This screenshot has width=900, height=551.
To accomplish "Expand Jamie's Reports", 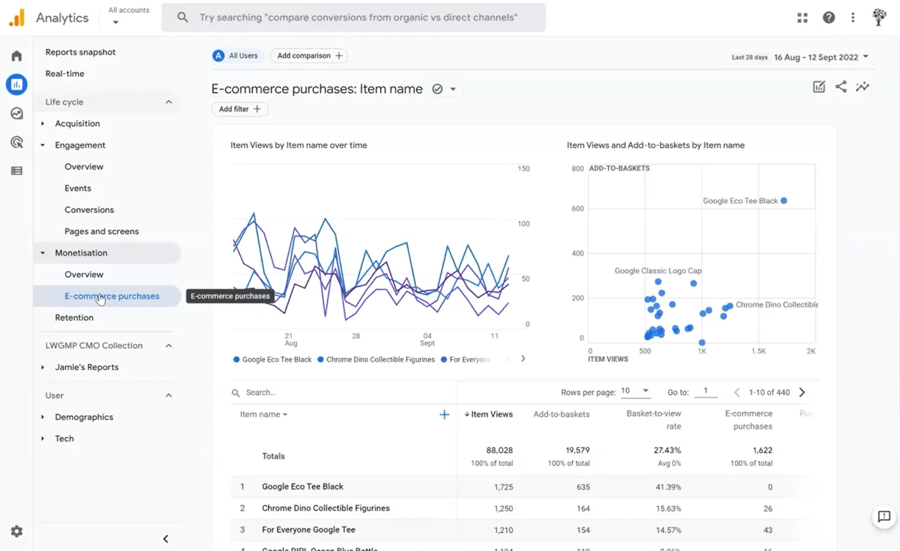I will tap(43, 367).
